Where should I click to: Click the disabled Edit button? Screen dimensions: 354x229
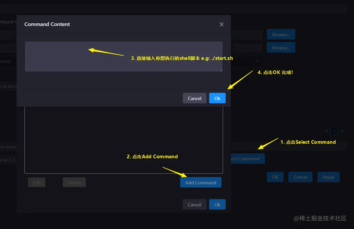pos(37,182)
